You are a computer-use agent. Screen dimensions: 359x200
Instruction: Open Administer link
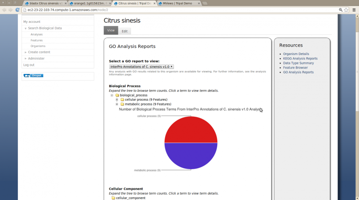point(36,59)
